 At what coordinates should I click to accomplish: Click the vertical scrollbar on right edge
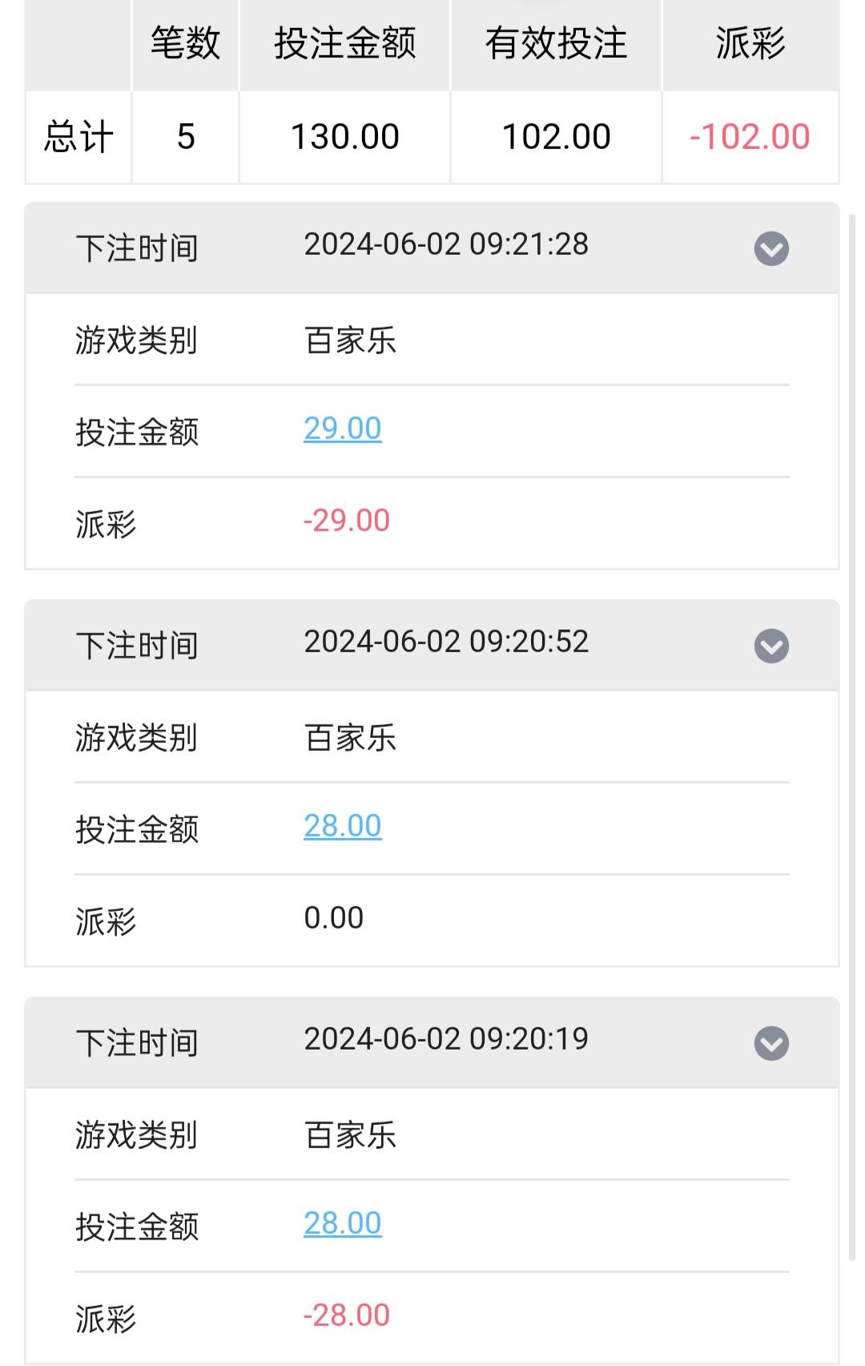coord(852,721)
